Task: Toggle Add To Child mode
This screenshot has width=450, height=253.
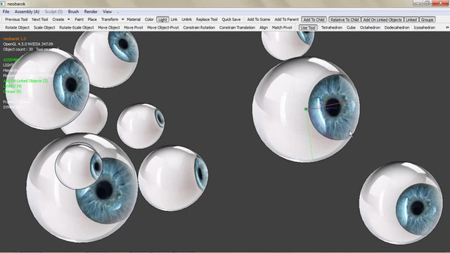Action: tap(314, 20)
